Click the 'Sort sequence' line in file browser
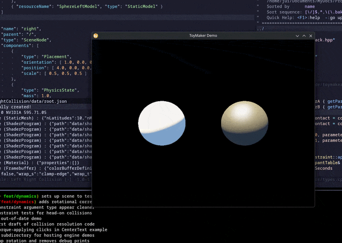The image size is (342, 243). [304, 12]
